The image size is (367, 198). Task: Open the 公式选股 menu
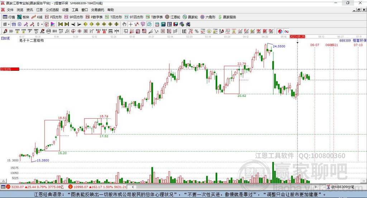pos(52,10)
